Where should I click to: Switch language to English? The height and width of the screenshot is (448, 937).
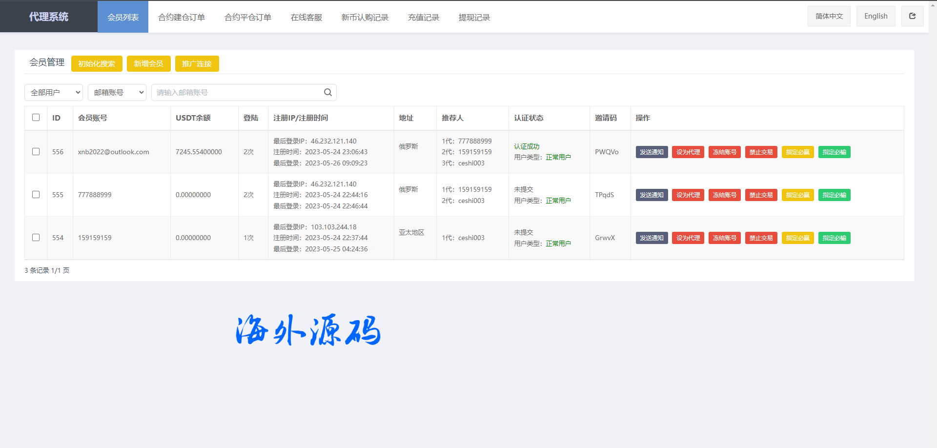point(876,16)
